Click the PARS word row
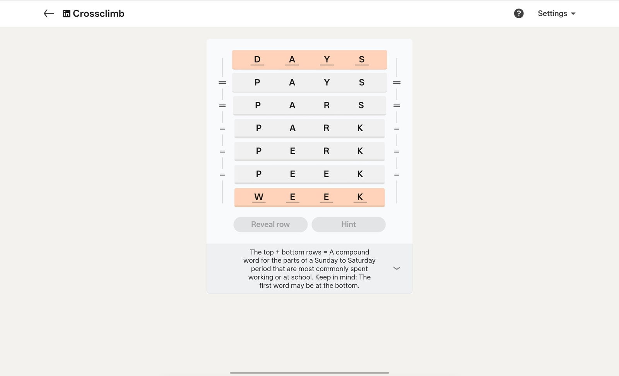This screenshot has height=376, width=619. pyautogui.click(x=309, y=105)
